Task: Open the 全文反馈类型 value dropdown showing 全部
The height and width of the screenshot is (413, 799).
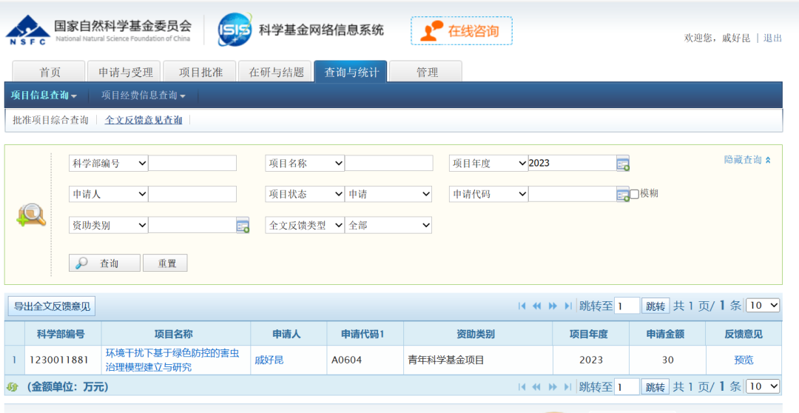Action: 388,225
